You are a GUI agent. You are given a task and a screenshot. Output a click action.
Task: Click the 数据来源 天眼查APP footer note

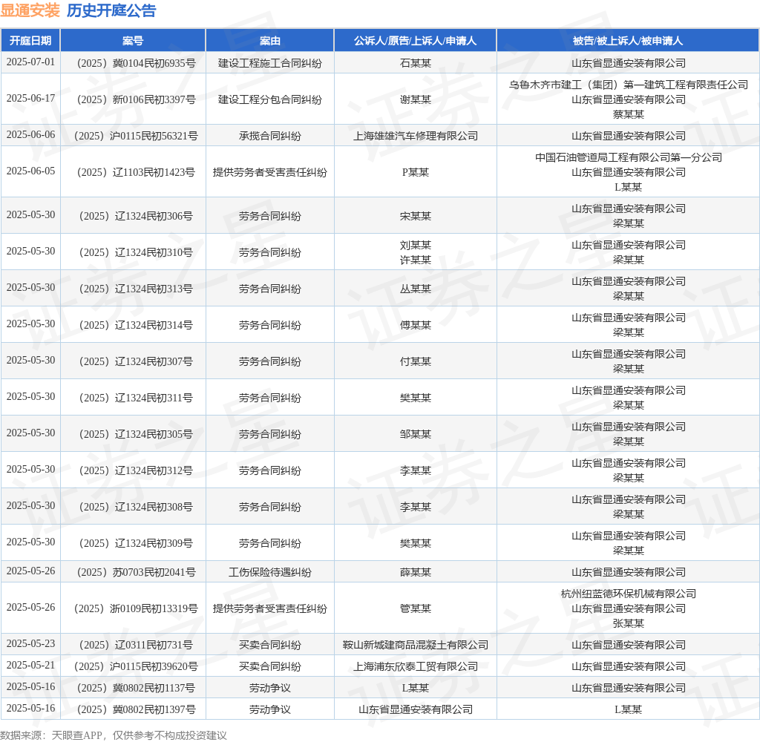[x=114, y=735]
